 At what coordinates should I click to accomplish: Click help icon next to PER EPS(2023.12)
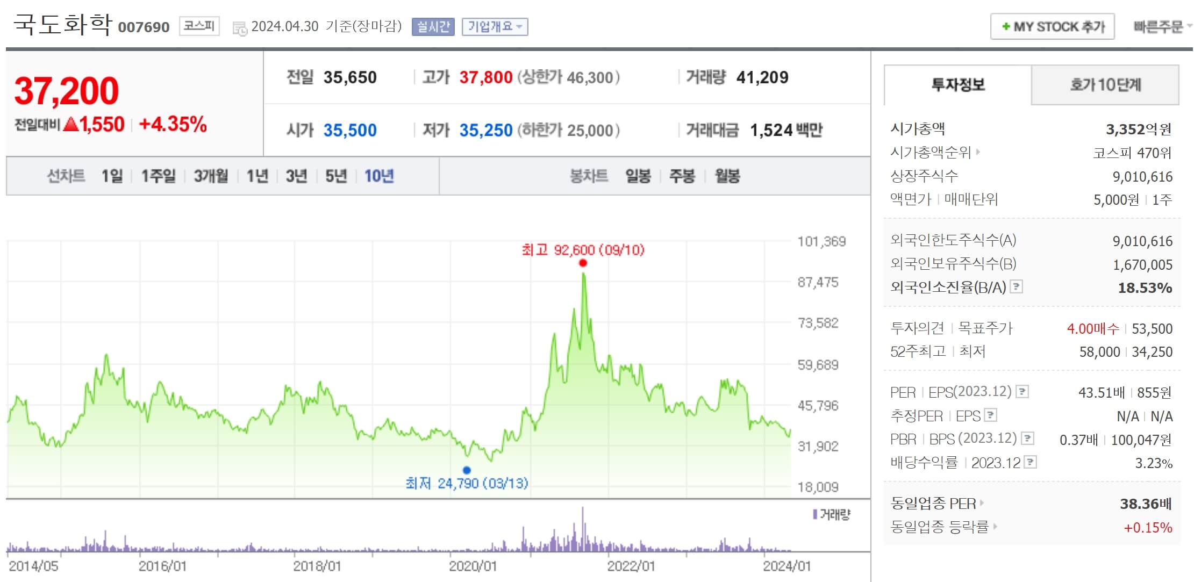coord(1023,391)
